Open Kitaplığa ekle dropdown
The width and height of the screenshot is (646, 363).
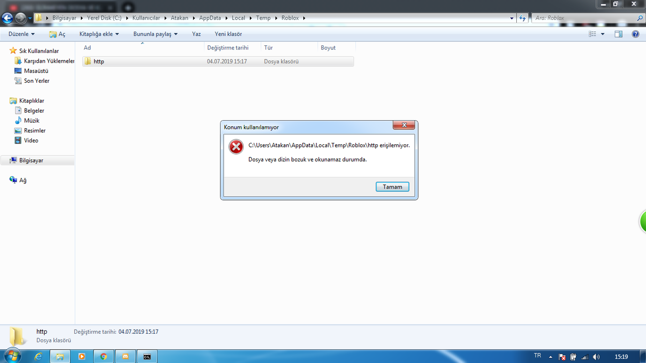point(99,34)
